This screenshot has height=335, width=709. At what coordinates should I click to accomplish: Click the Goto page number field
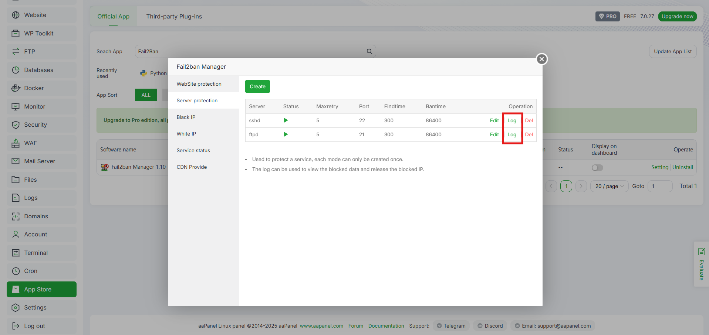[x=660, y=186]
